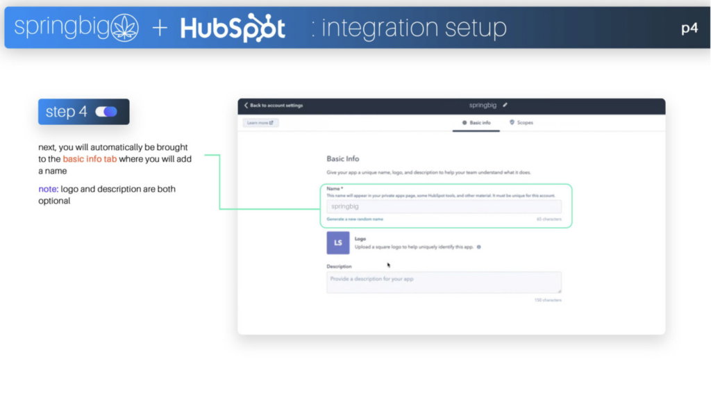Click the Back to account settings chevron
This screenshot has height=400, width=711.
[246, 106]
